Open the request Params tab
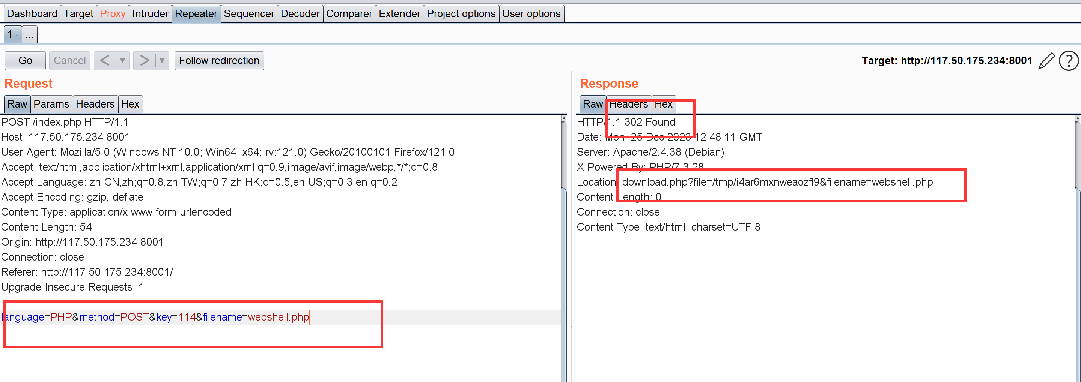Screen dimensions: 1081x382 coord(51,104)
